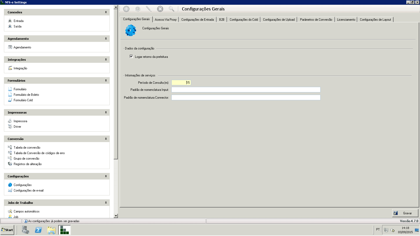Click Tabela de Conversão de códigos de erro icon
This screenshot has height=236, width=420.
click(x=10, y=153)
